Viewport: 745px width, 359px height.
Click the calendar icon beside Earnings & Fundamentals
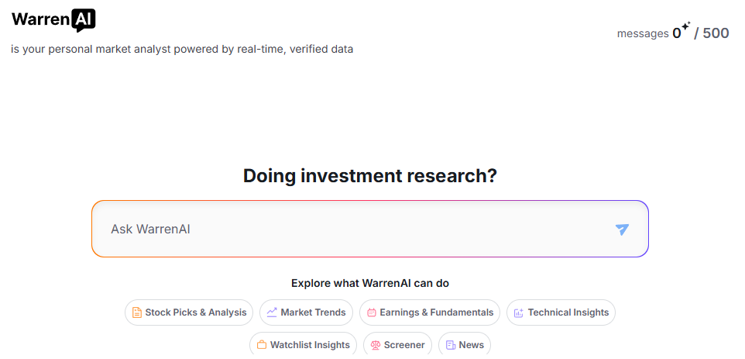pyautogui.click(x=372, y=312)
